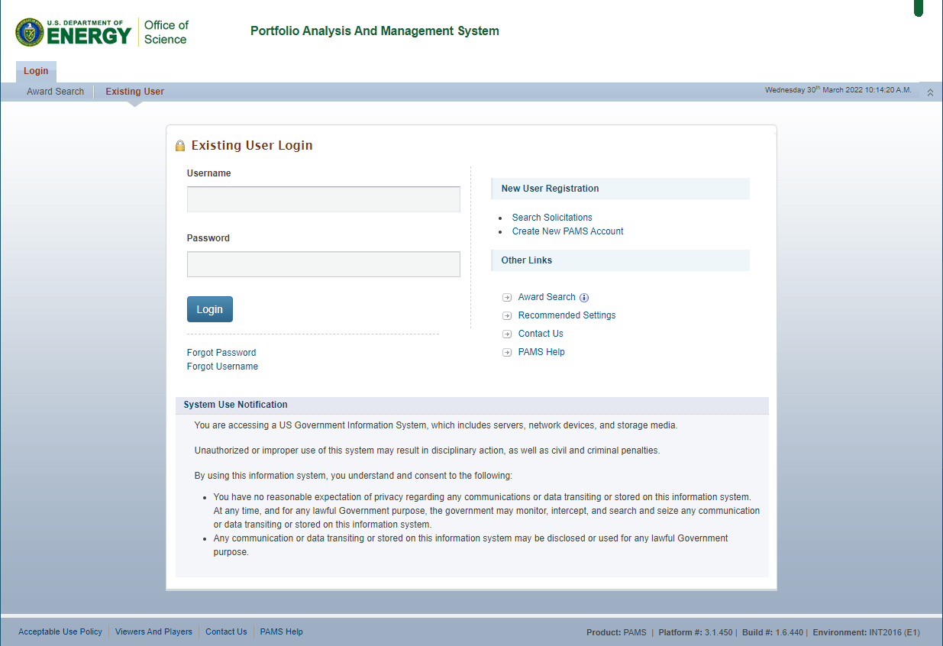Open the Viewers And Players footer link
Screen dimensions: 943x646
(x=153, y=632)
